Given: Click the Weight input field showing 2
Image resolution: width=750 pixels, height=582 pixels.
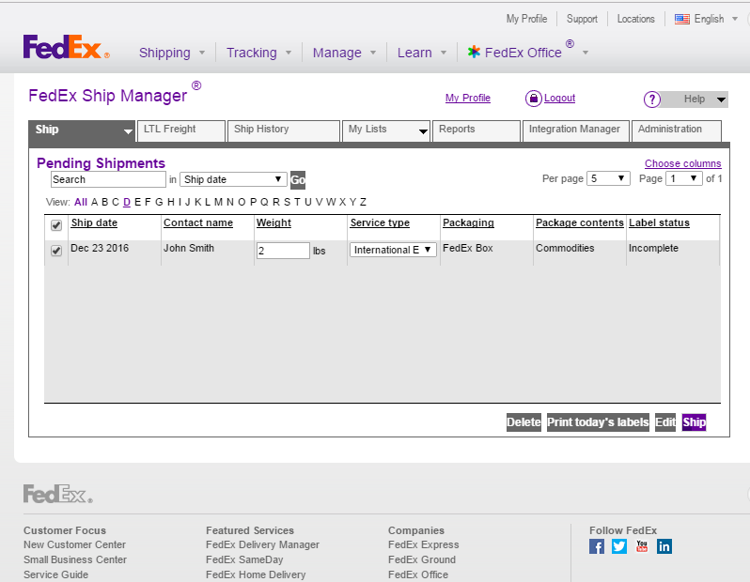Looking at the screenshot, I should pos(283,251).
